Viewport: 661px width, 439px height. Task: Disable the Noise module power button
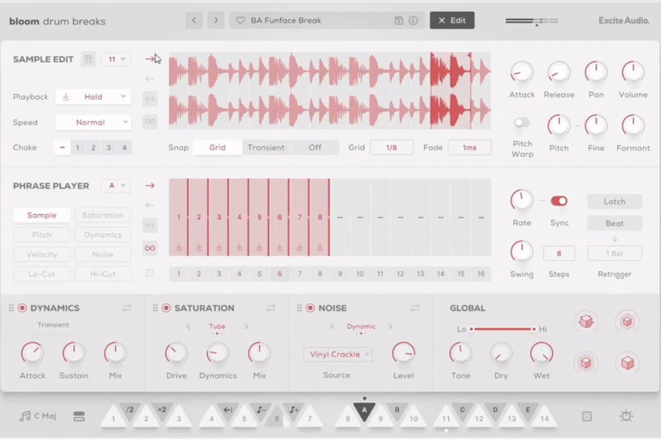click(x=310, y=308)
